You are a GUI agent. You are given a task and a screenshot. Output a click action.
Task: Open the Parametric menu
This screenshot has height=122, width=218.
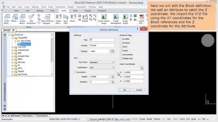(x=81, y=7)
